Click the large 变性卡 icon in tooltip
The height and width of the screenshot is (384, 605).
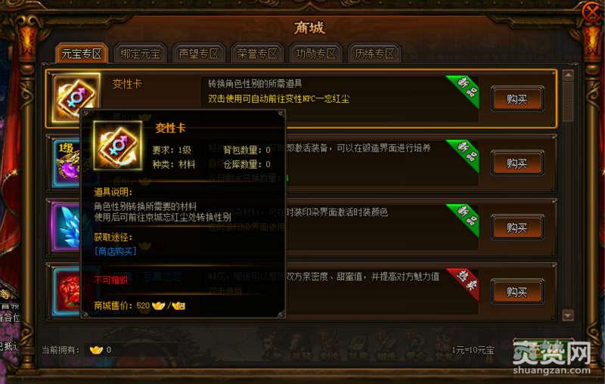118,146
